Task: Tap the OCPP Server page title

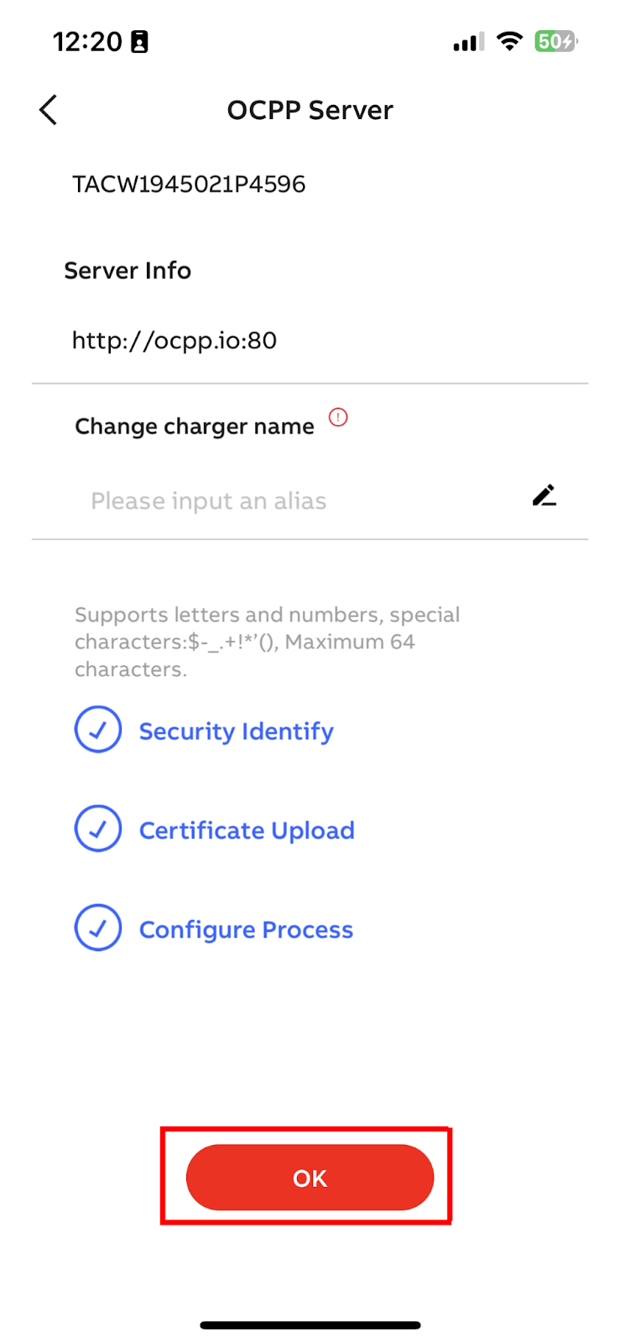Action: [x=310, y=110]
